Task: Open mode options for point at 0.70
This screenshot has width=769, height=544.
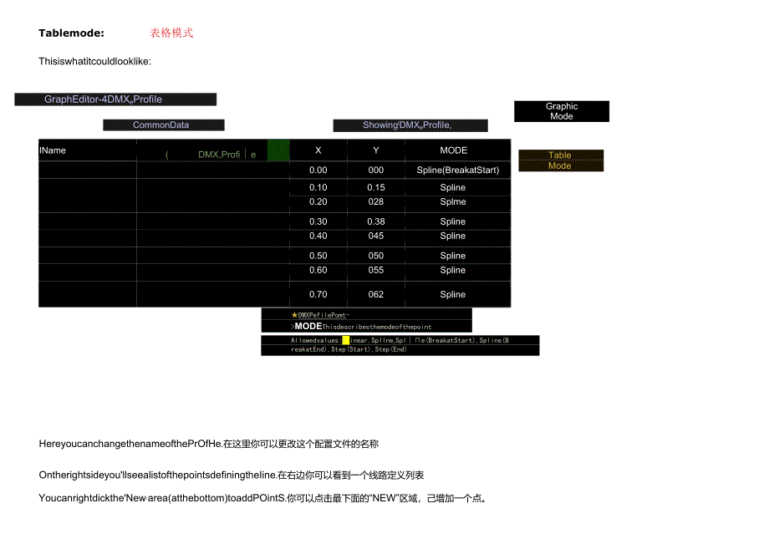Action: pyautogui.click(x=452, y=294)
